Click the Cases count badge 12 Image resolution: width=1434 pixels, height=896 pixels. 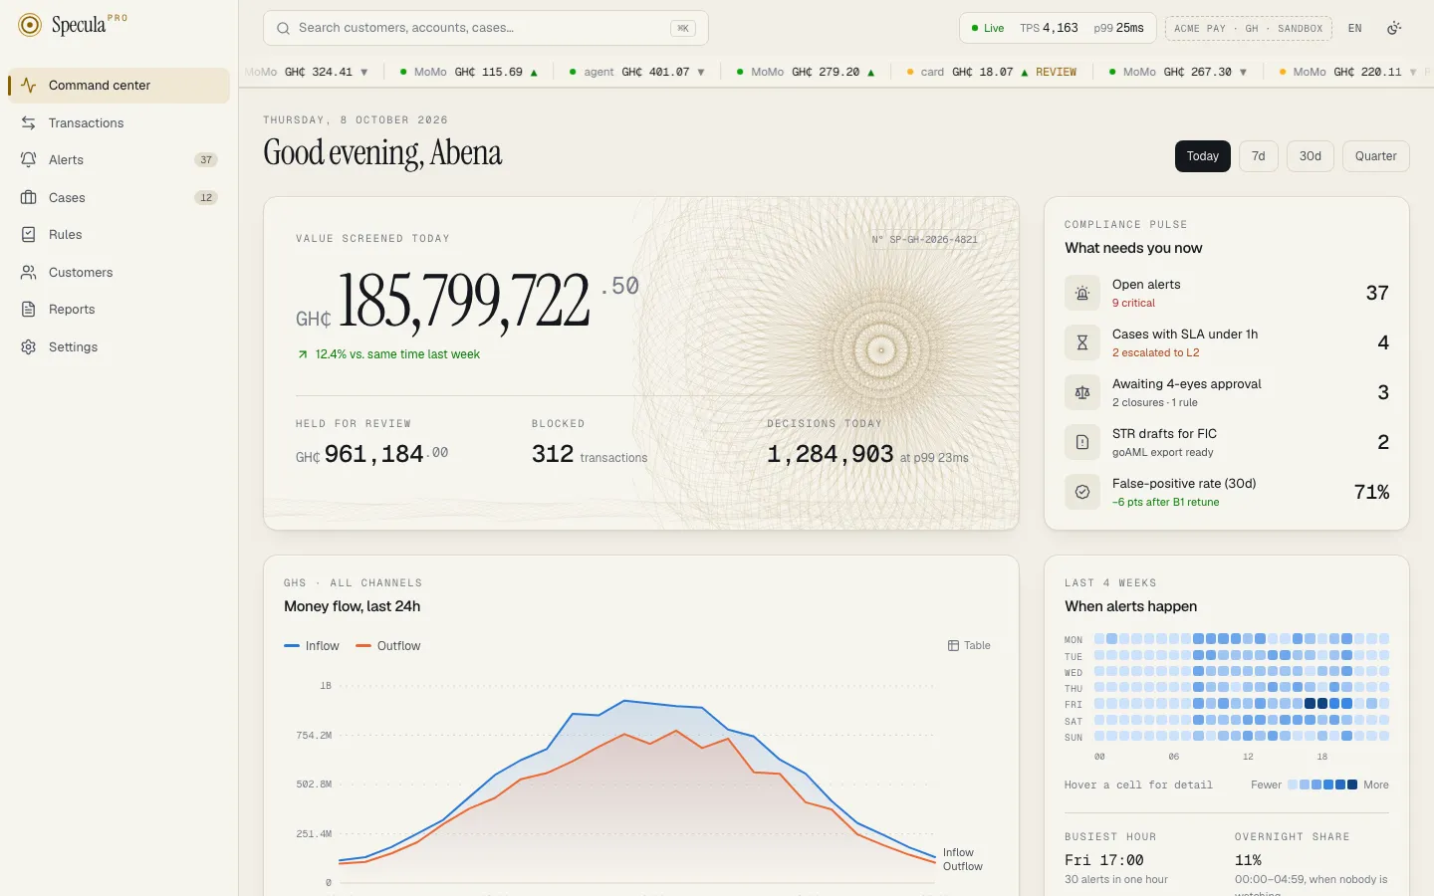click(x=206, y=198)
